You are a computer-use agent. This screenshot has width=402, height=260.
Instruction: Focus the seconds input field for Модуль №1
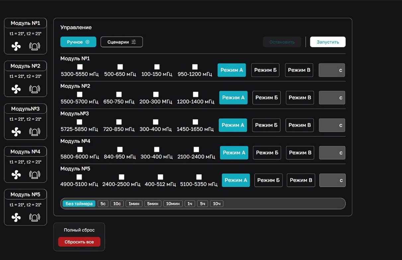(332, 70)
